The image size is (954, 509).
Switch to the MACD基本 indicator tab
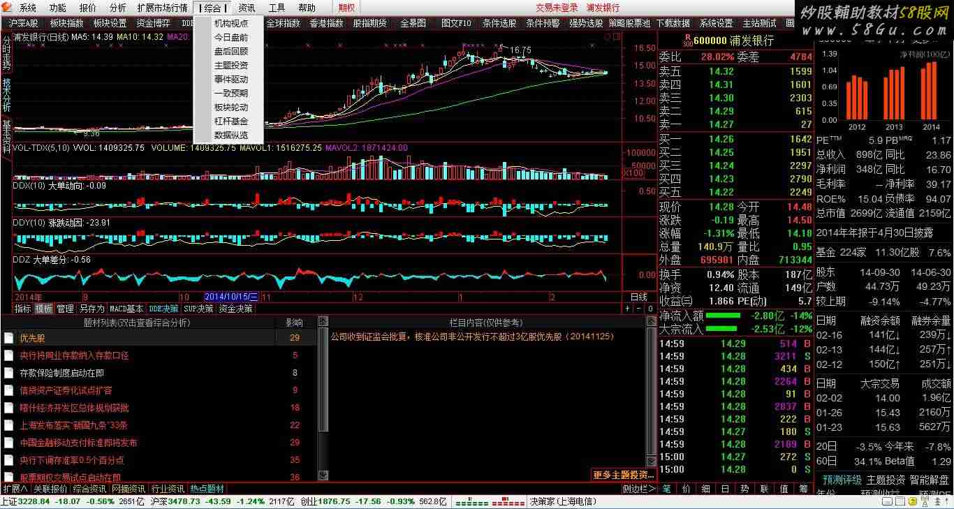126,308
